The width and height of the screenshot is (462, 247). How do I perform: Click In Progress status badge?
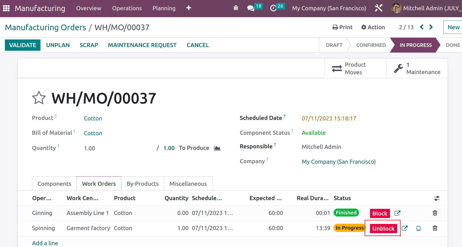[350, 228]
